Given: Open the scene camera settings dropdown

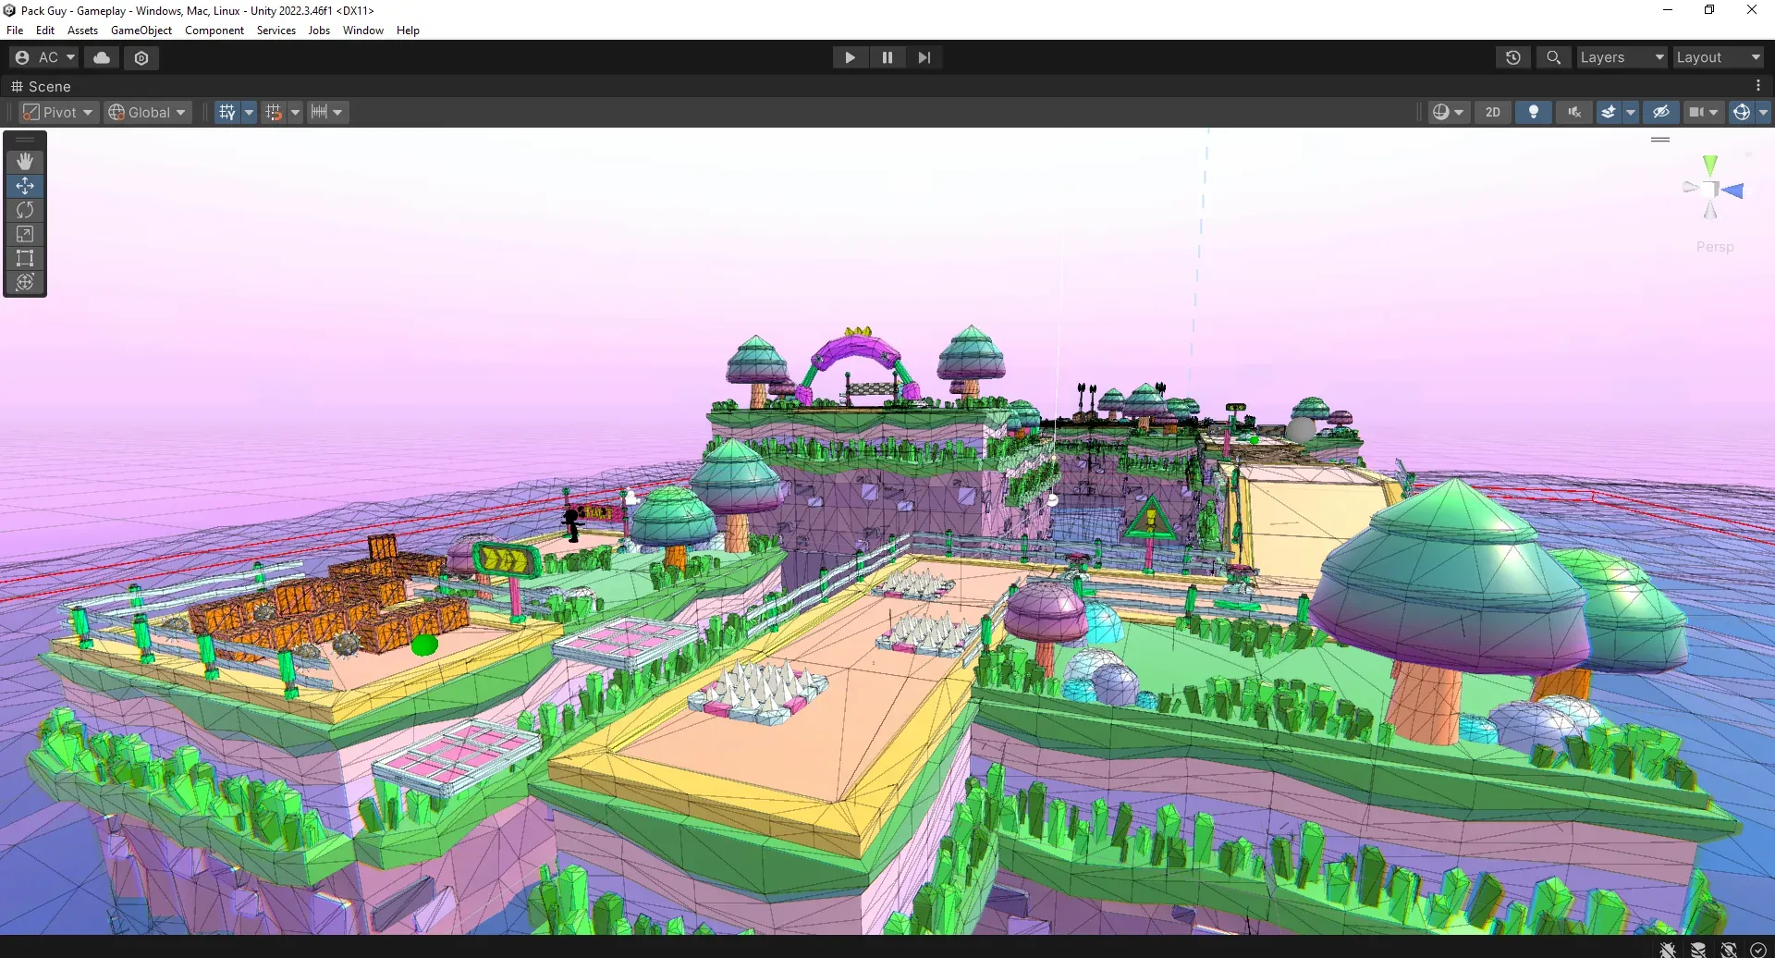Looking at the screenshot, I should pos(1704,112).
